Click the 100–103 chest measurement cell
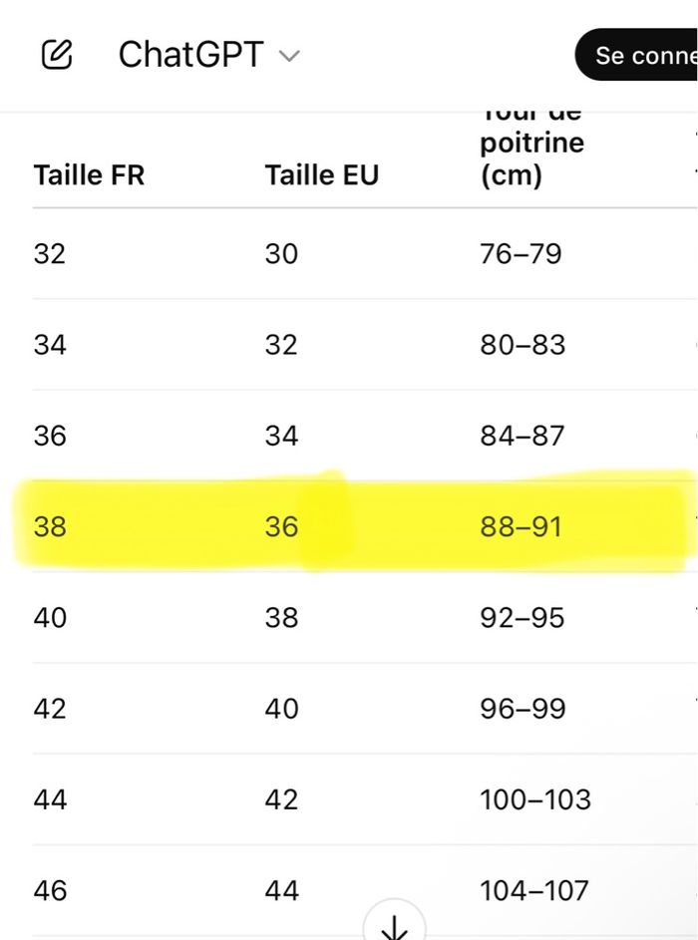 [534, 799]
